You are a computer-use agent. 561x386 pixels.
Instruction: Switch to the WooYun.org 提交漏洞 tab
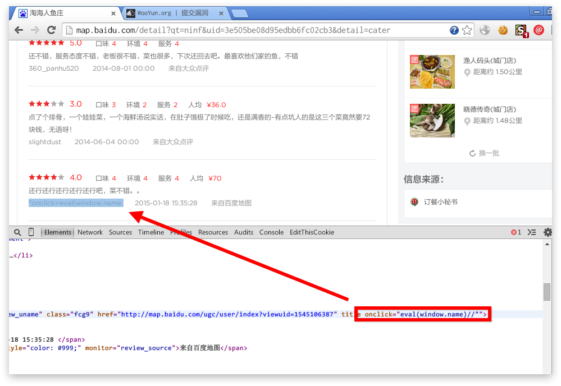point(173,13)
